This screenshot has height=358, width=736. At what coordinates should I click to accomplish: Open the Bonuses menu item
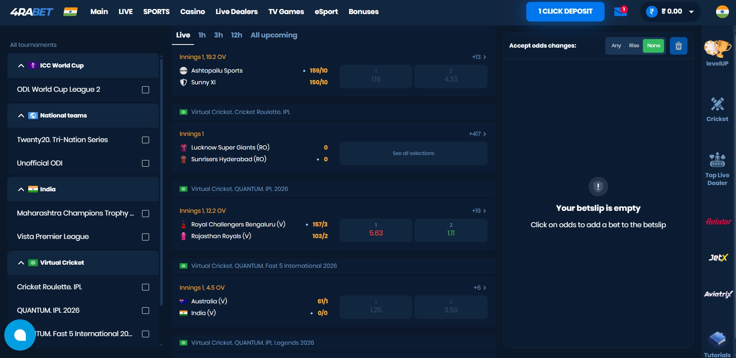364,12
